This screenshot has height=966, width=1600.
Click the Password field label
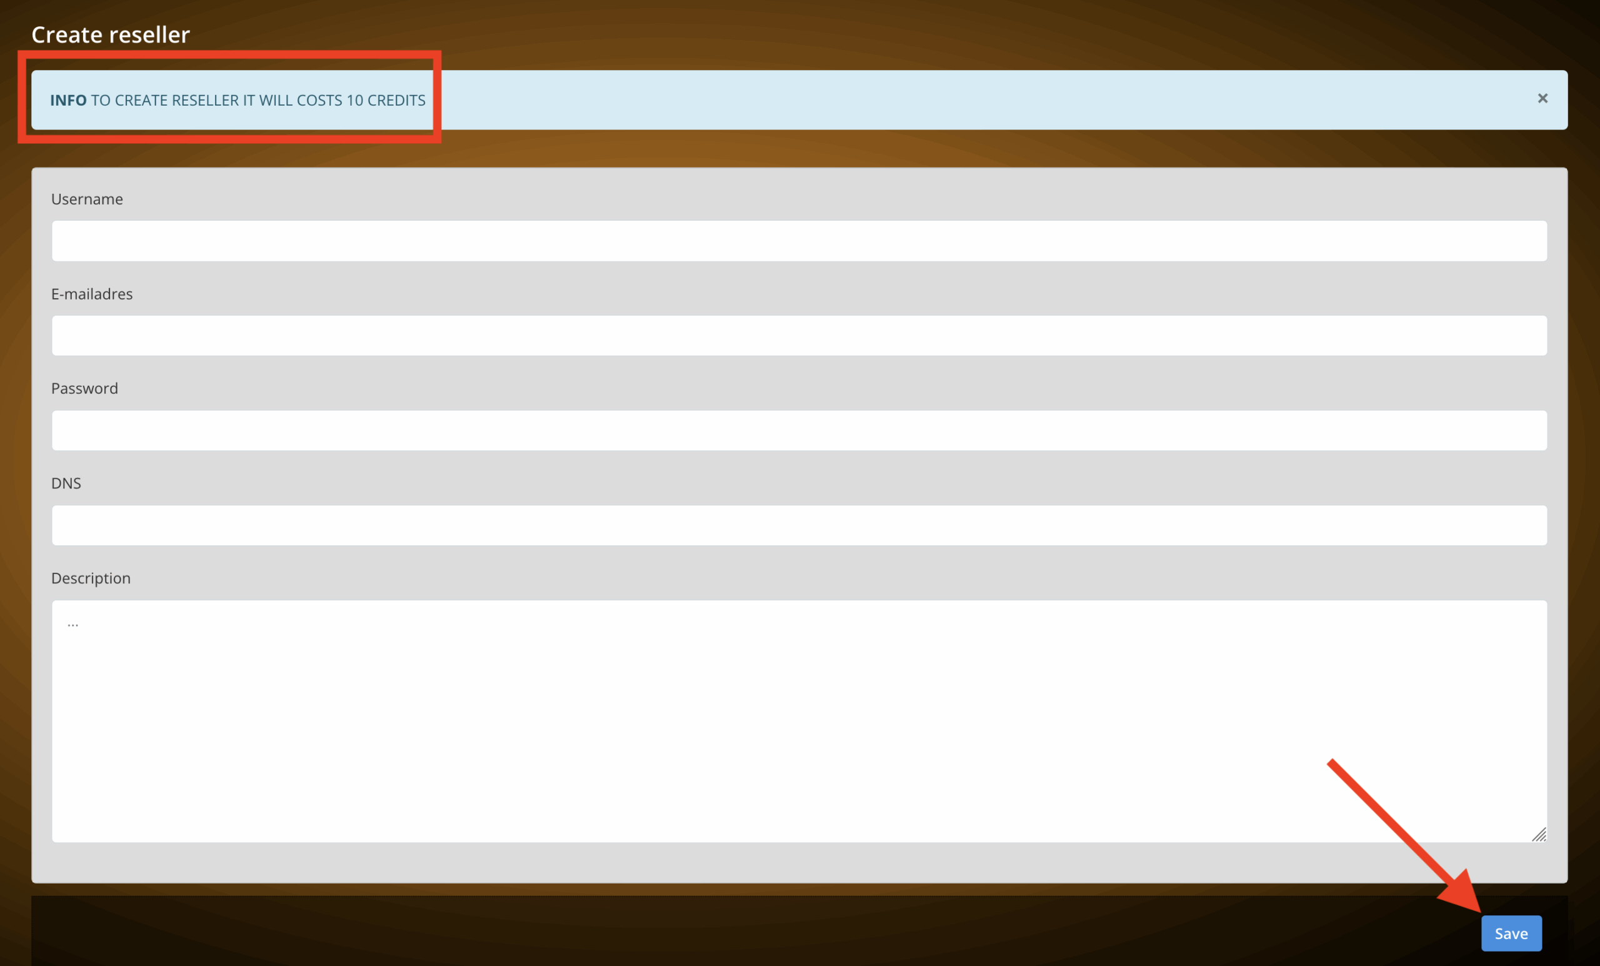[x=84, y=388]
